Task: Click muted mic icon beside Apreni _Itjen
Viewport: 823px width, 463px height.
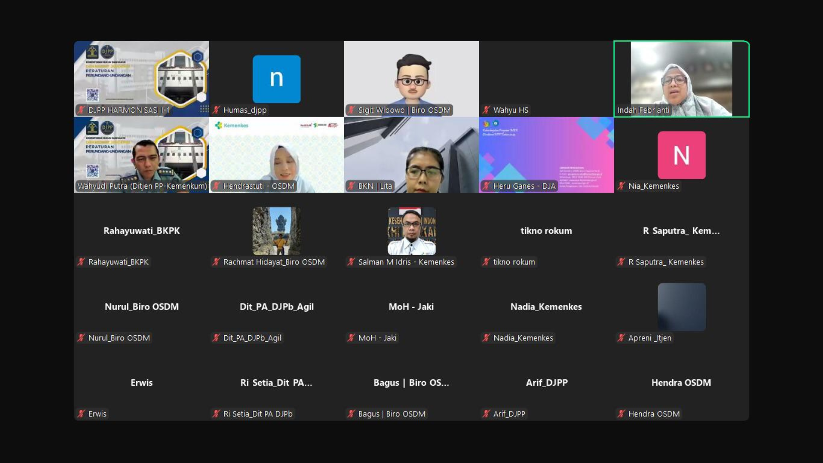Action: (621, 338)
